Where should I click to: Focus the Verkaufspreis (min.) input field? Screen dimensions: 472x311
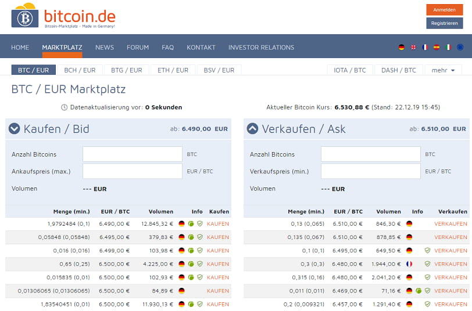[x=370, y=171]
